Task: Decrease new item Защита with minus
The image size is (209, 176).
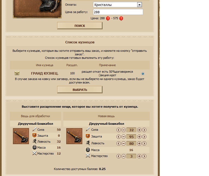Action: (124, 137)
